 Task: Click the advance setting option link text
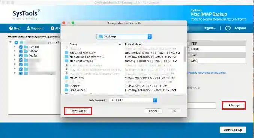click(x=207, y=73)
